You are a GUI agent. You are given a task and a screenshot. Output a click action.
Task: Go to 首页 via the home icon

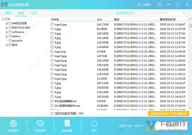point(94,124)
